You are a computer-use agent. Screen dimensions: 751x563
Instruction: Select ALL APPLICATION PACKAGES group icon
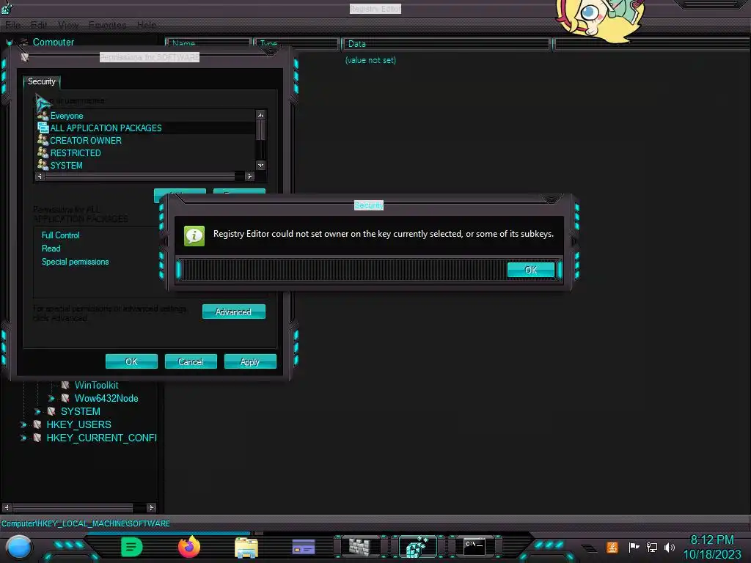tap(43, 128)
